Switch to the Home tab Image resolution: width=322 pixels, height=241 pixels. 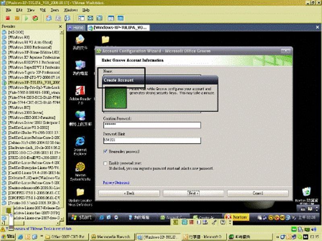[76, 28]
